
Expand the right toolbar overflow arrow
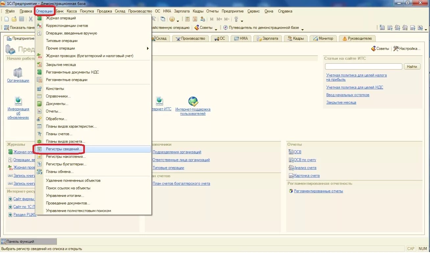coord(426,29)
